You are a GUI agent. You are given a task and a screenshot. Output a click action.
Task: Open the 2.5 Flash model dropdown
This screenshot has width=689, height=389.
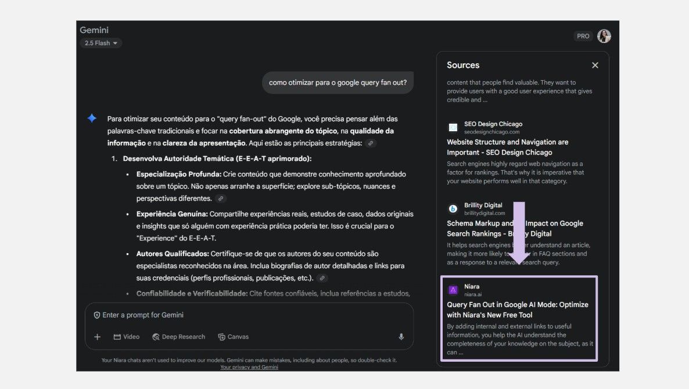[x=101, y=43]
